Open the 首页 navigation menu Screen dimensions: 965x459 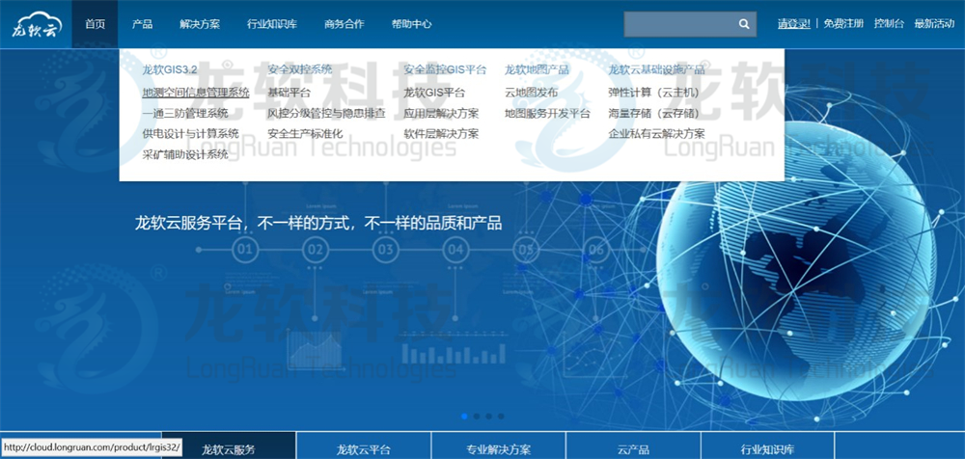click(x=96, y=24)
